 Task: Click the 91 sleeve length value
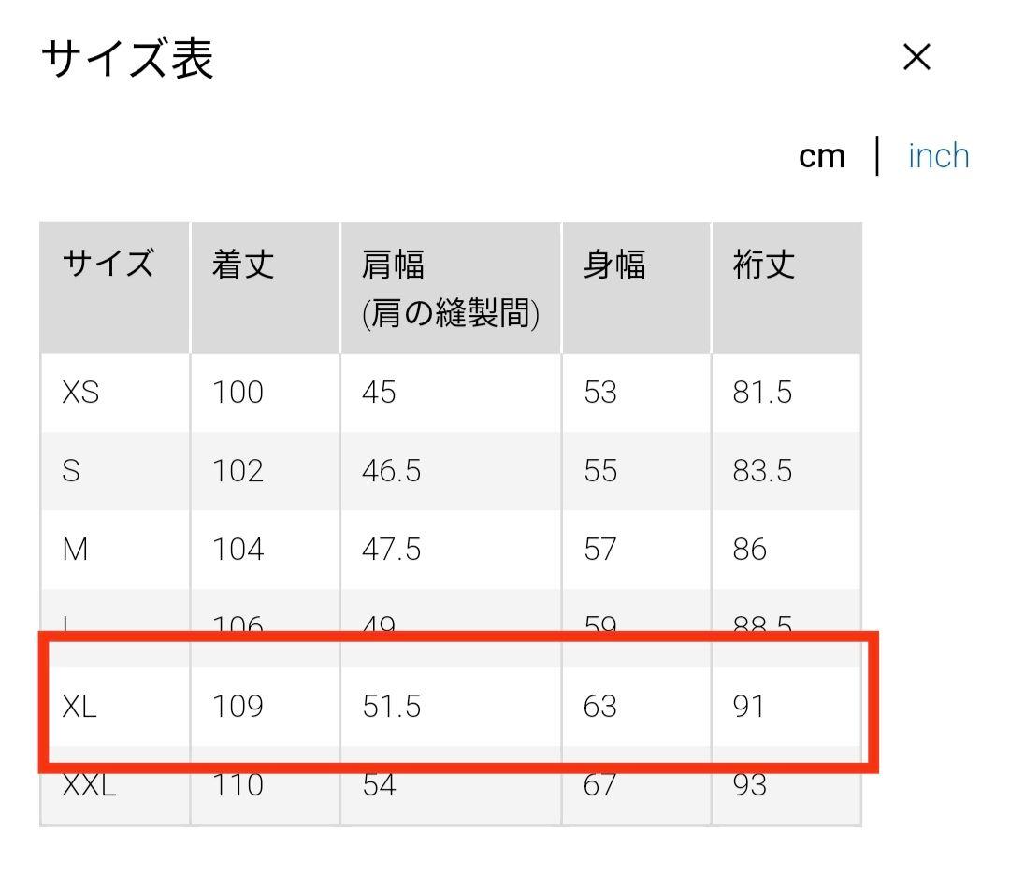tap(749, 707)
